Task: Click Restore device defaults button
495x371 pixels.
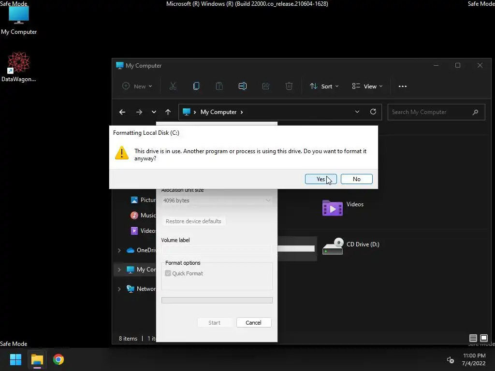Action: point(193,221)
